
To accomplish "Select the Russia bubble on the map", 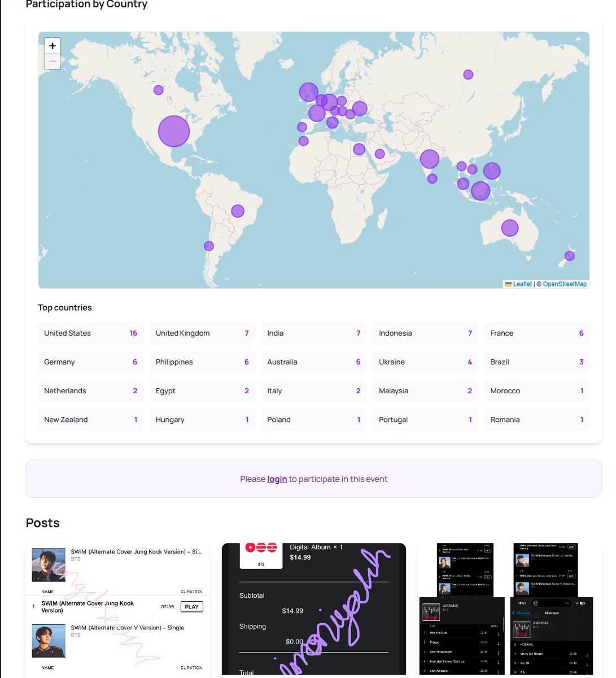I will pyautogui.click(x=468, y=74).
